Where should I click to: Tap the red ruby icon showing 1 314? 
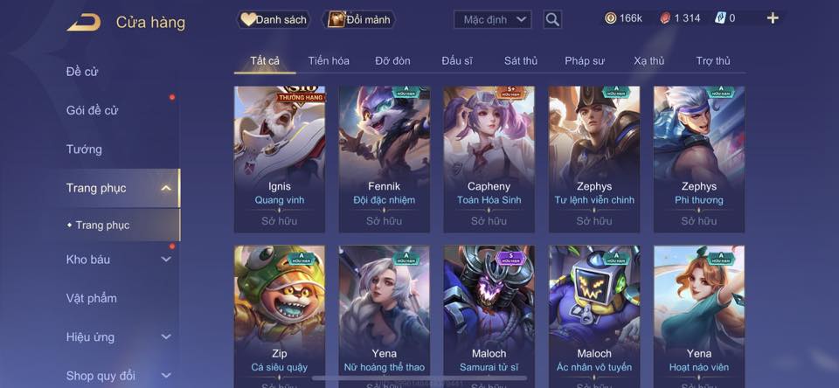(665, 18)
